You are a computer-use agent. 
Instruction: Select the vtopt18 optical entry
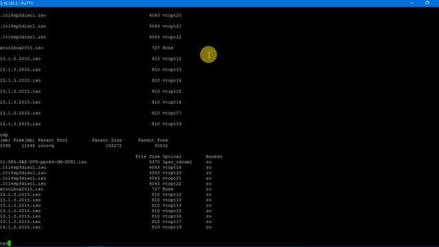pos(171,167)
